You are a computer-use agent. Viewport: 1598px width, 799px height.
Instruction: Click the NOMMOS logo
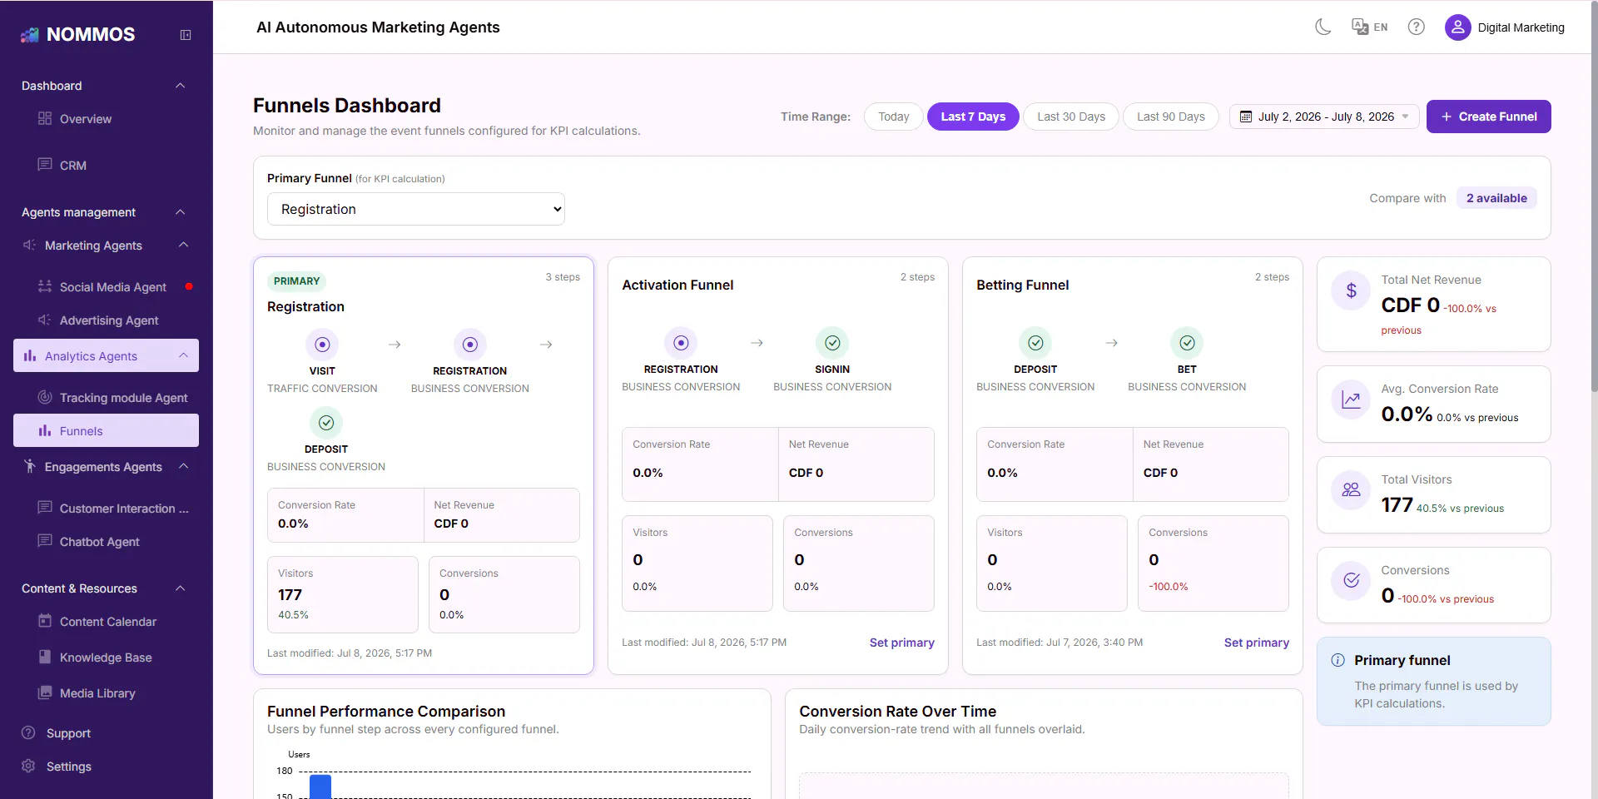click(x=77, y=34)
